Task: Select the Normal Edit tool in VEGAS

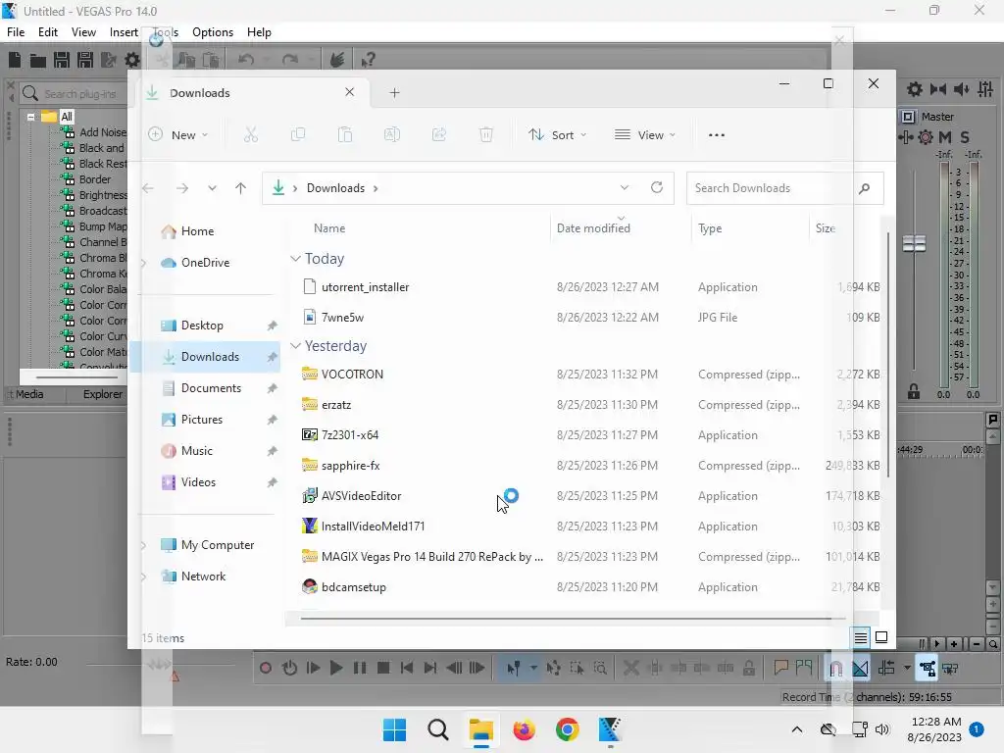Action: pyautogui.click(x=514, y=669)
